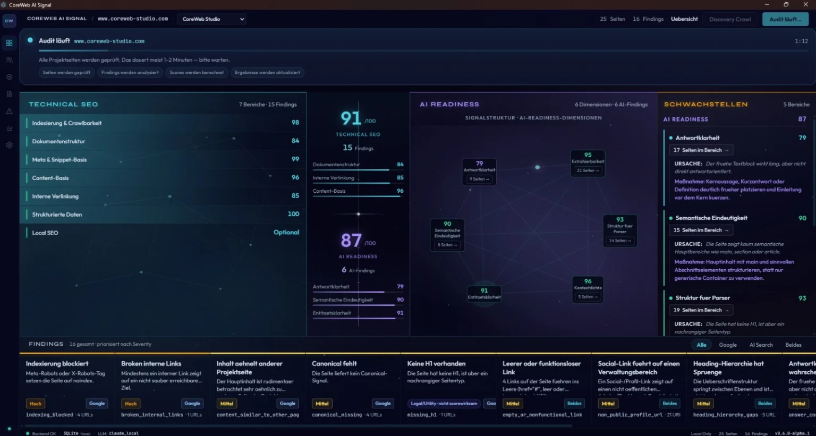
Task: Open the settings gear icon in sidebar
Action: tap(9, 145)
